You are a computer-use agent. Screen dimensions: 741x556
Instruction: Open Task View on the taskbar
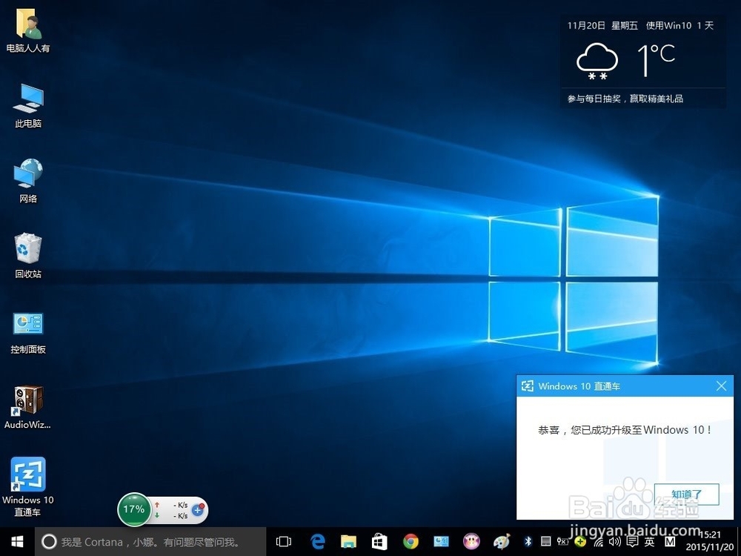tap(284, 542)
